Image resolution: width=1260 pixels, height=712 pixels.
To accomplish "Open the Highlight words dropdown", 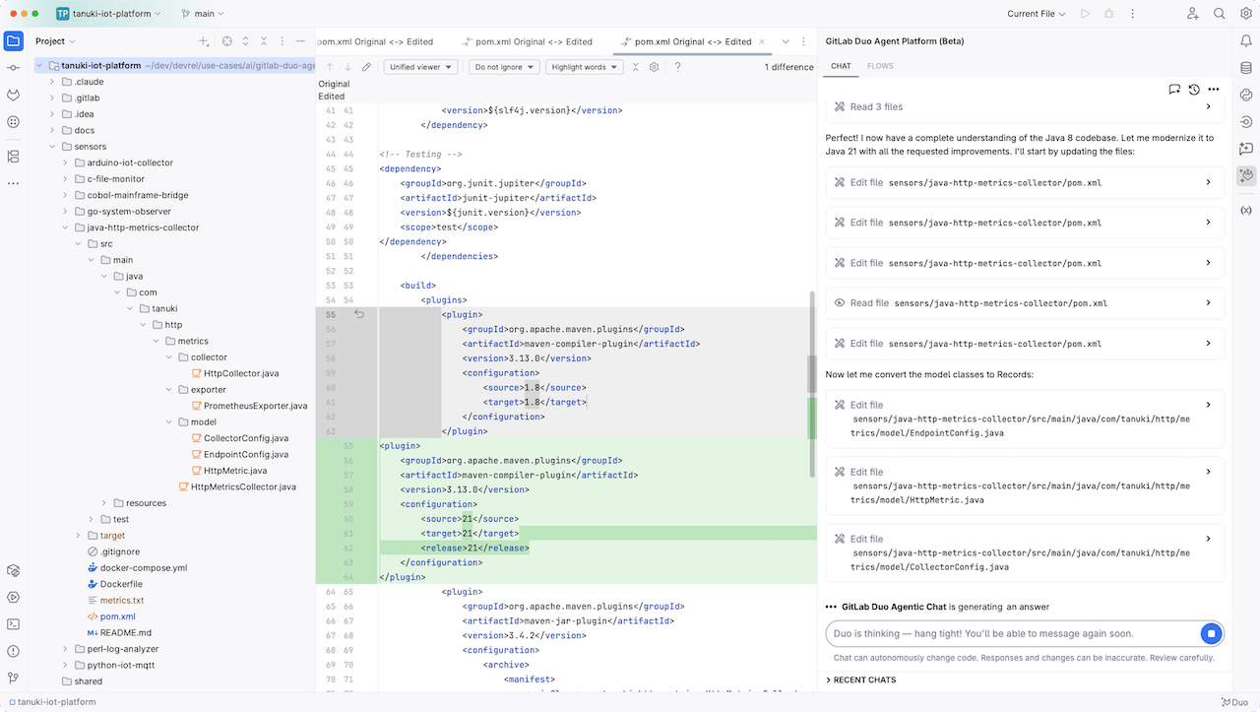I will pyautogui.click(x=585, y=67).
